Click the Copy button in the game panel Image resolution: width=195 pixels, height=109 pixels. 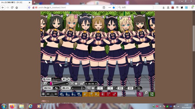47,79
